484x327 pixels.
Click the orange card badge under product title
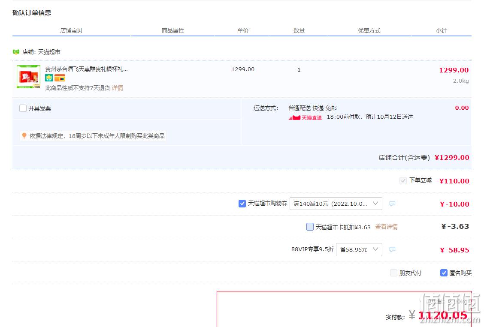(60, 78)
